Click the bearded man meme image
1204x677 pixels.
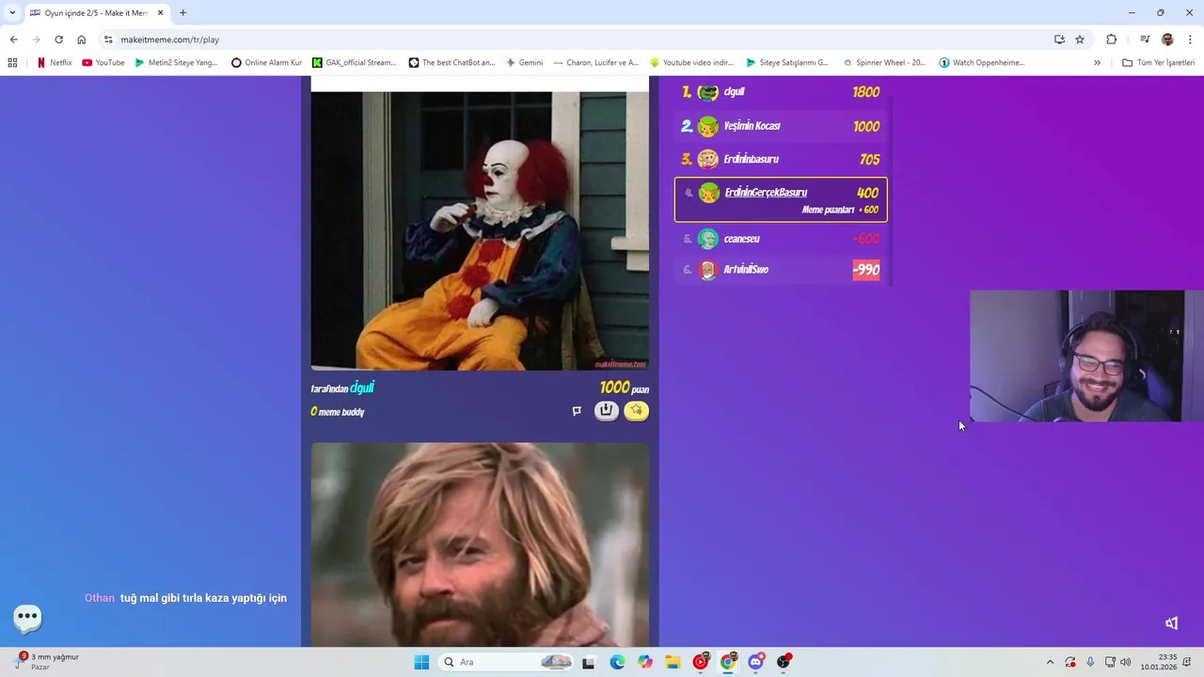pyautogui.click(x=480, y=544)
